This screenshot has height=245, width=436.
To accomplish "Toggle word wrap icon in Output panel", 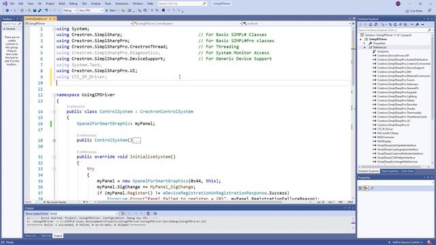I will (x=155, y=213).
